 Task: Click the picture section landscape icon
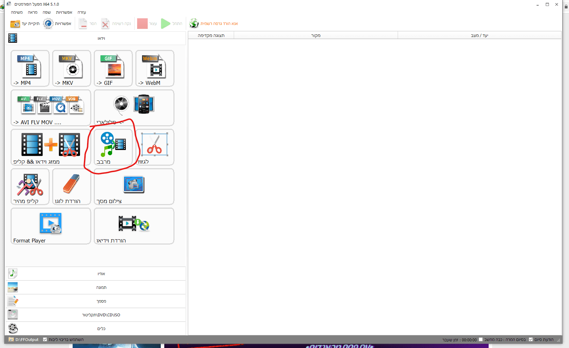(x=13, y=287)
